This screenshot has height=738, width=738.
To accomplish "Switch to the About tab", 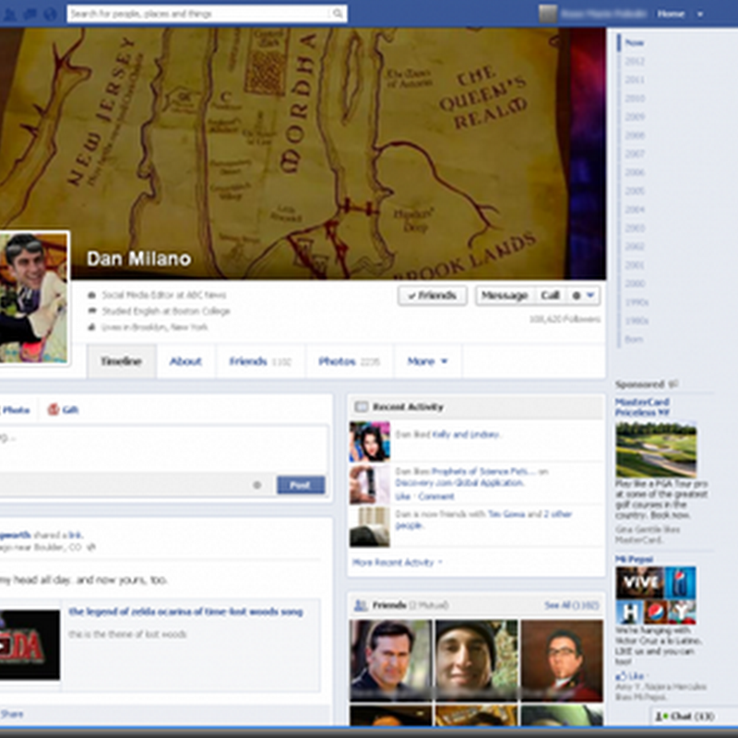I will click(185, 362).
